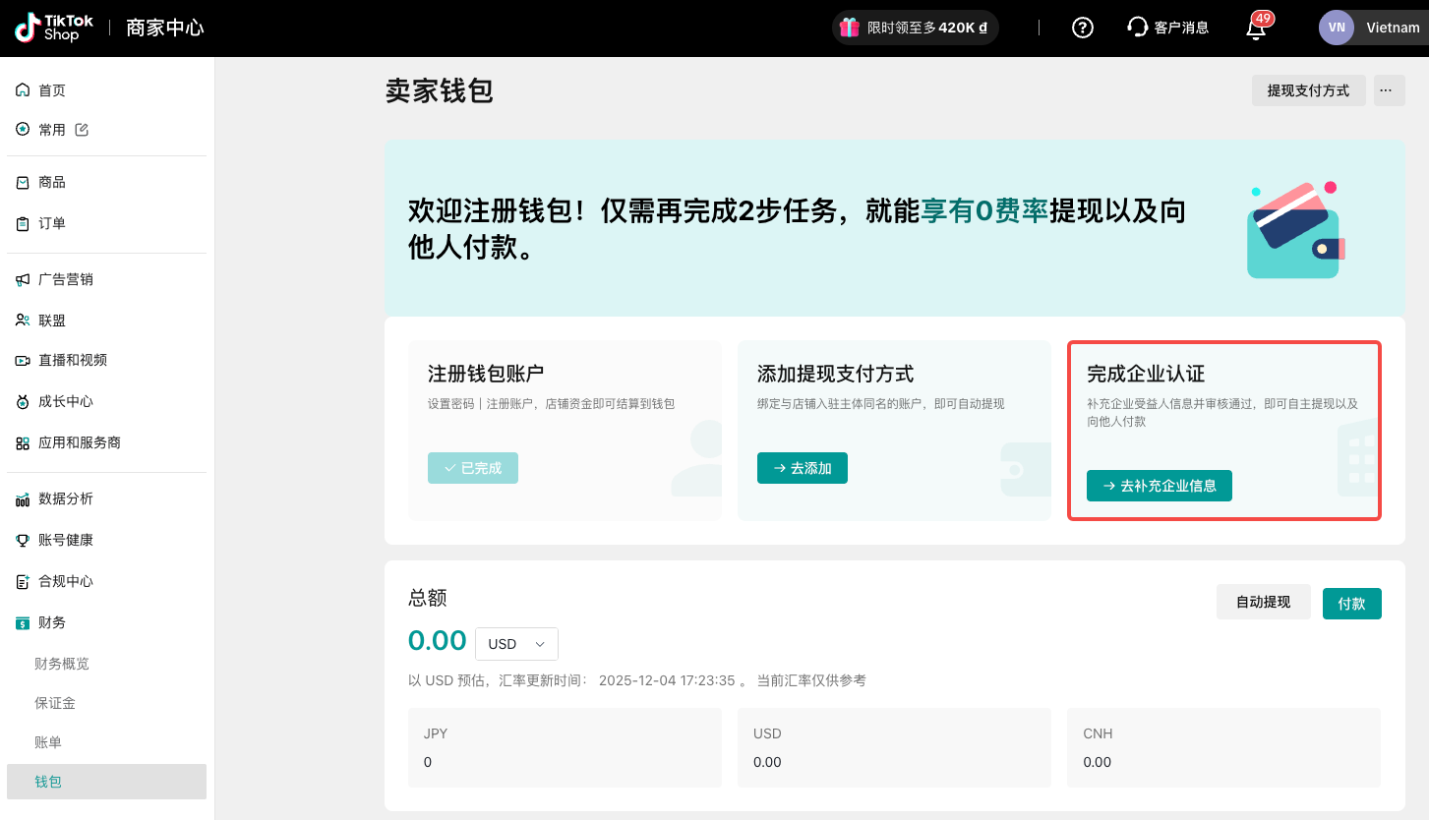
Task: Open the notifications bell icon
Action: point(1256,28)
